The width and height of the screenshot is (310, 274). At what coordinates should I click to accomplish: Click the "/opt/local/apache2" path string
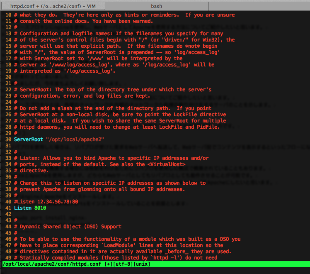(75, 139)
